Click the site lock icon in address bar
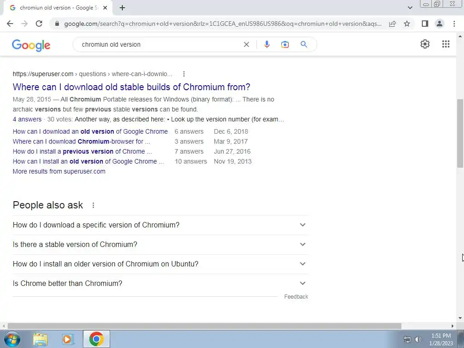The image size is (464, 348). [58, 24]
